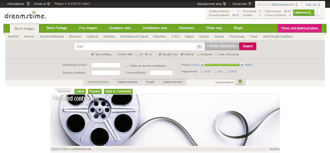
Task: Click the arrow icon inside the search box
Action: (x=199, y=46)
